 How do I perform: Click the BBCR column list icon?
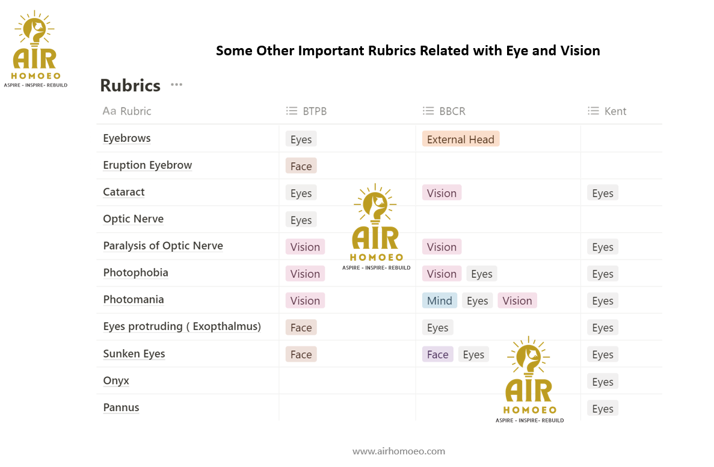pos(428,111)
